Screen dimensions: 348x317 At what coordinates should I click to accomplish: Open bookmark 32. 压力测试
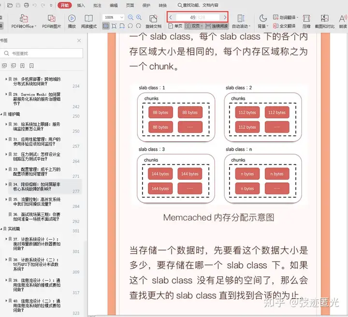(37, 157)
